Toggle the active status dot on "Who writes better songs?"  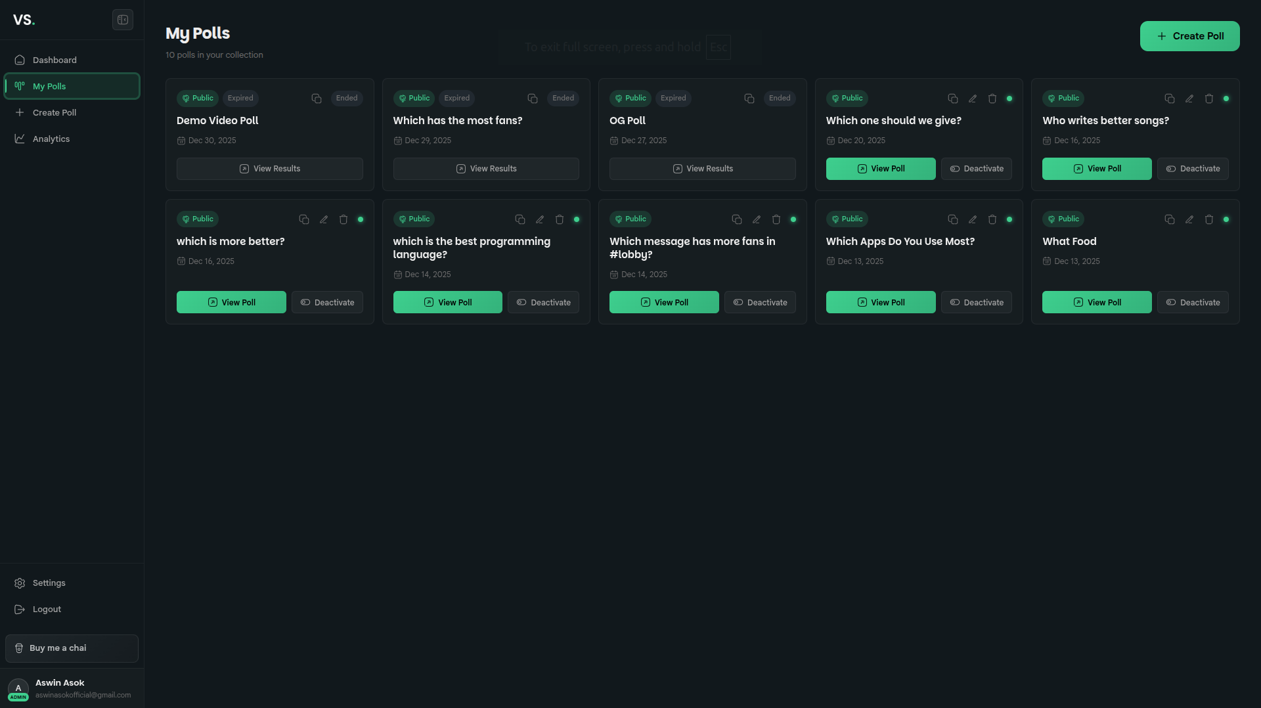(1227, 99)
